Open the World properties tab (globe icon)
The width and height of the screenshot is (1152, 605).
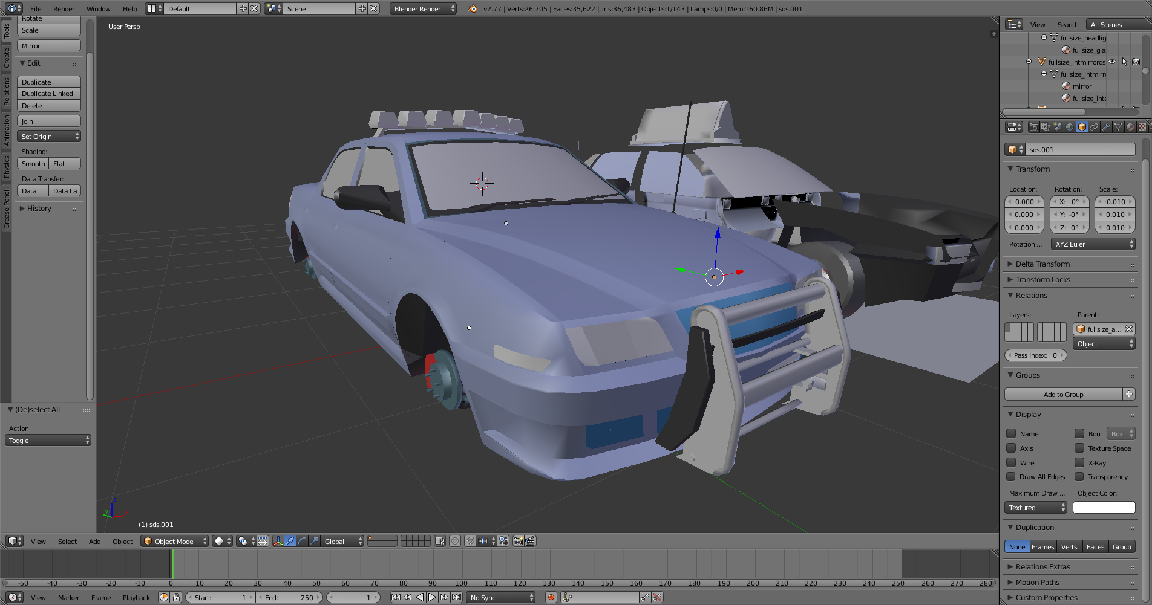1070,127
